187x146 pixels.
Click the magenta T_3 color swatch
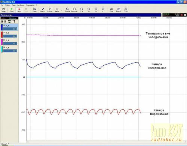coord(2,42)
